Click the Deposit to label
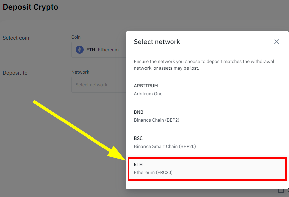This screenshot has height=197, width=289. 15,73
